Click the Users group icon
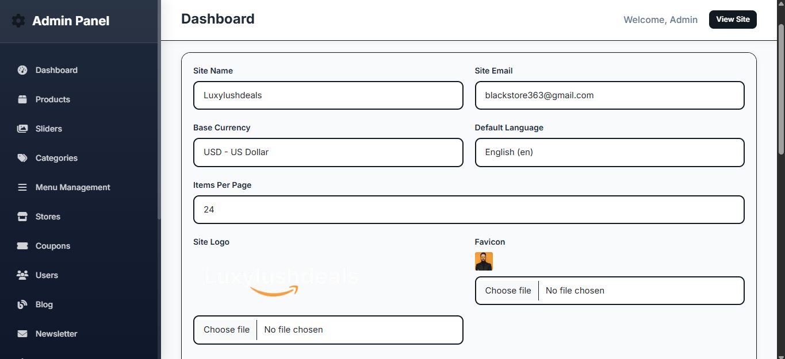This screenshot has height=359, width=785. coord(22,275)
